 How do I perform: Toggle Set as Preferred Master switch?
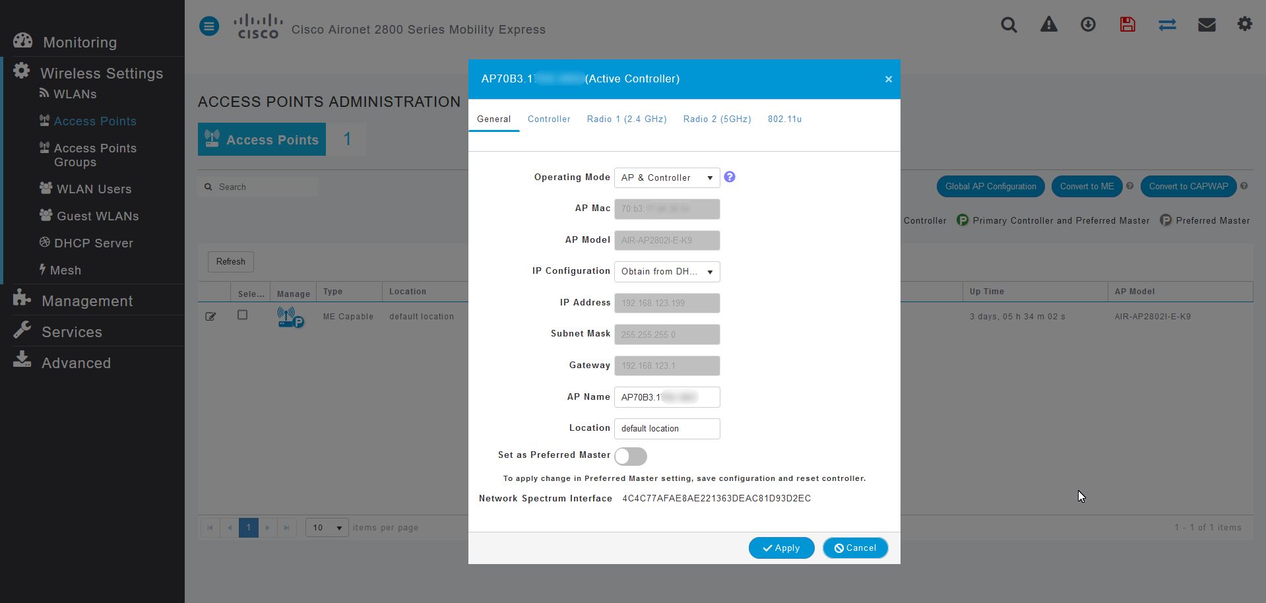[x=631, y=457]
